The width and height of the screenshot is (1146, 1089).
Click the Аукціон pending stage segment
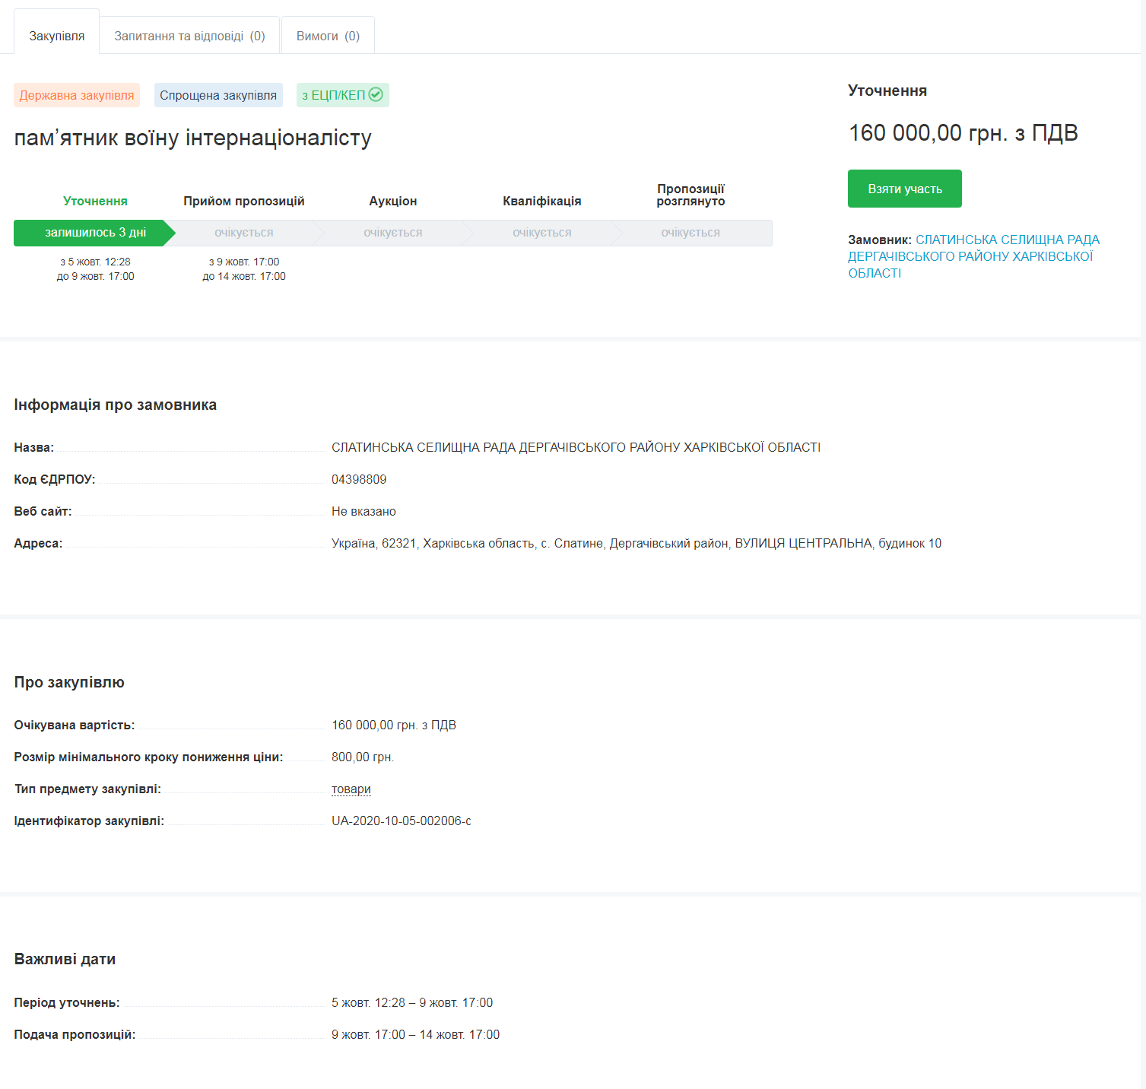pos(392,233)
